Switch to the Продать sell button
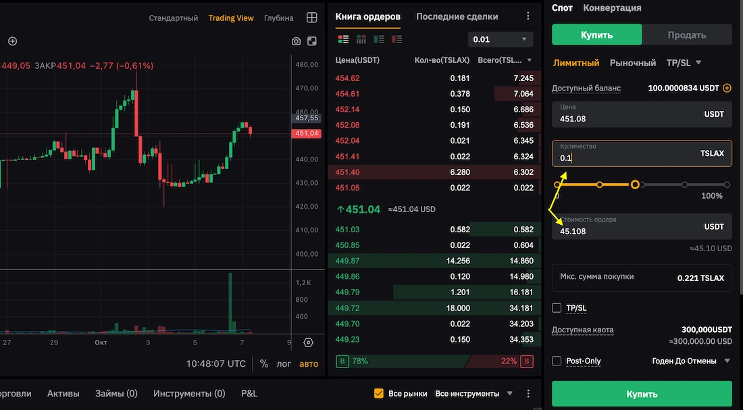Image resolution: width=743 pixels, height=410 pixels. 686,34
